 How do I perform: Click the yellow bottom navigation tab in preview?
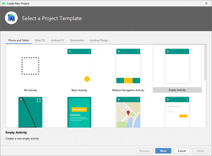tap(128, 81)
